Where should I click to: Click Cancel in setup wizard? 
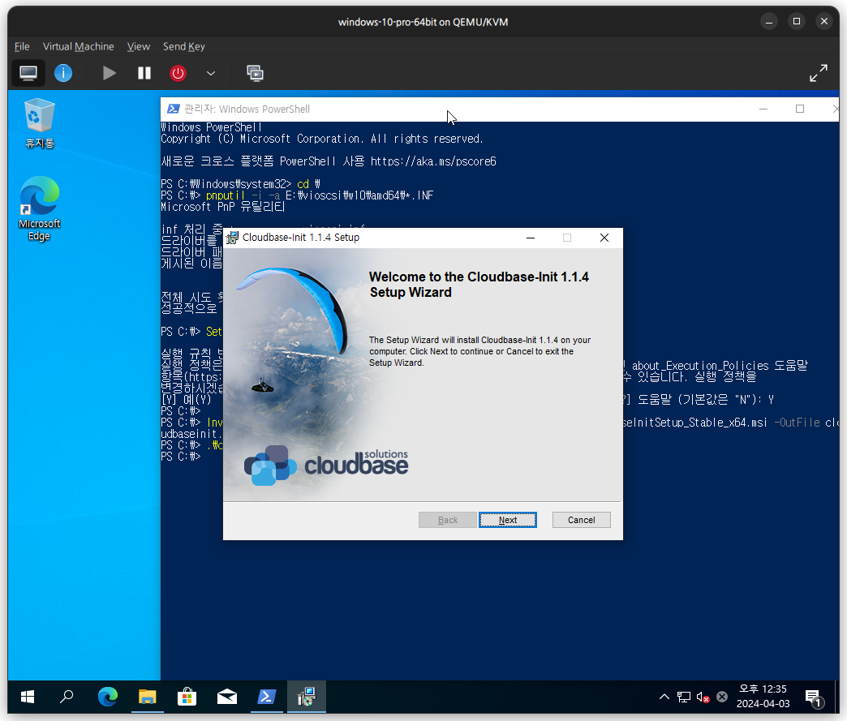(581, 520)
